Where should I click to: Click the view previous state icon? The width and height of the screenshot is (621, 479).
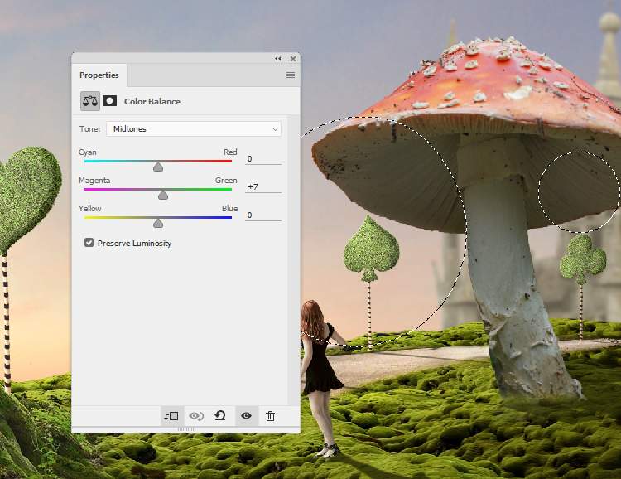pos(196,416)
